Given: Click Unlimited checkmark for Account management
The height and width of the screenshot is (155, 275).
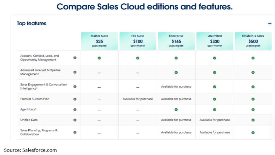Looking at the screenshot, I should (x=214, y=58).
